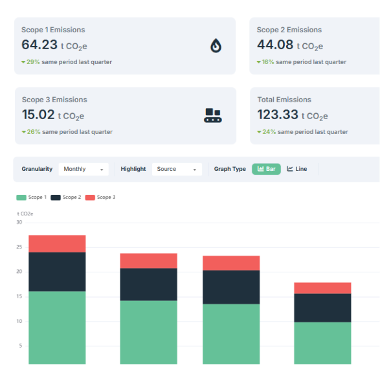This screenshot has width=380, height=365.
Task: Click the green Scope 1 segment of first bar
Action: pyautogui.click(x=57, y=327)
